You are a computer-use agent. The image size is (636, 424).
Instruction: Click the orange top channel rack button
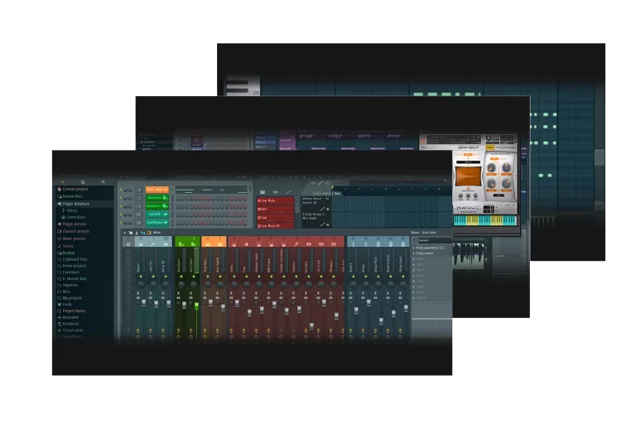[157, 190]
